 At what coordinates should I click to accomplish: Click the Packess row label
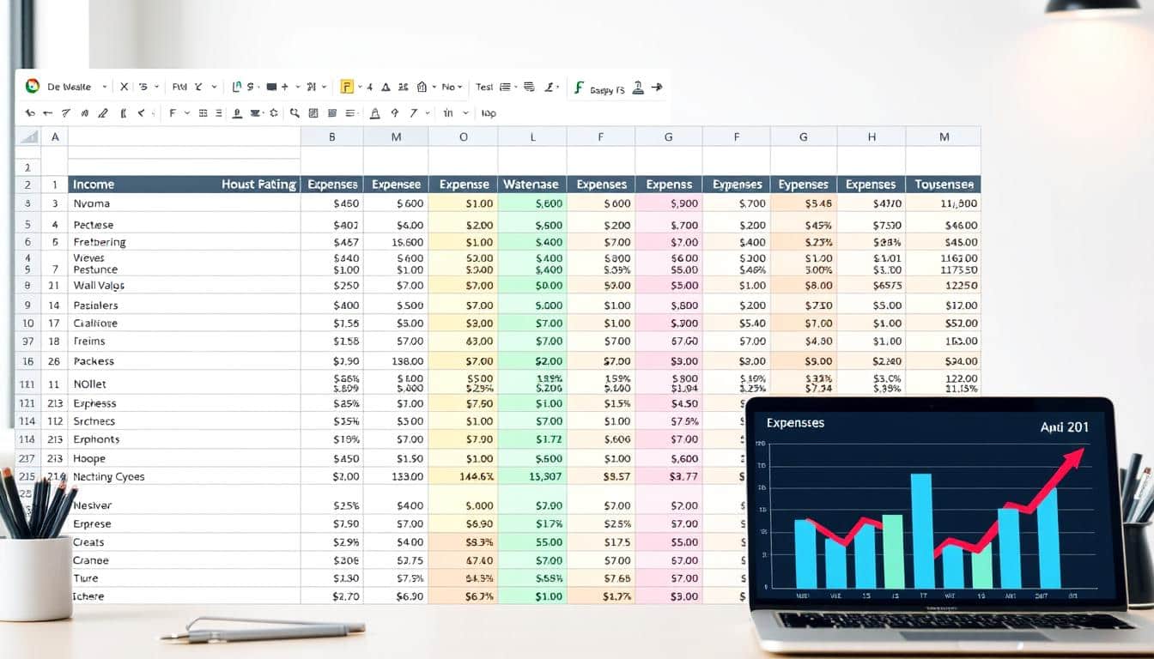94,361
